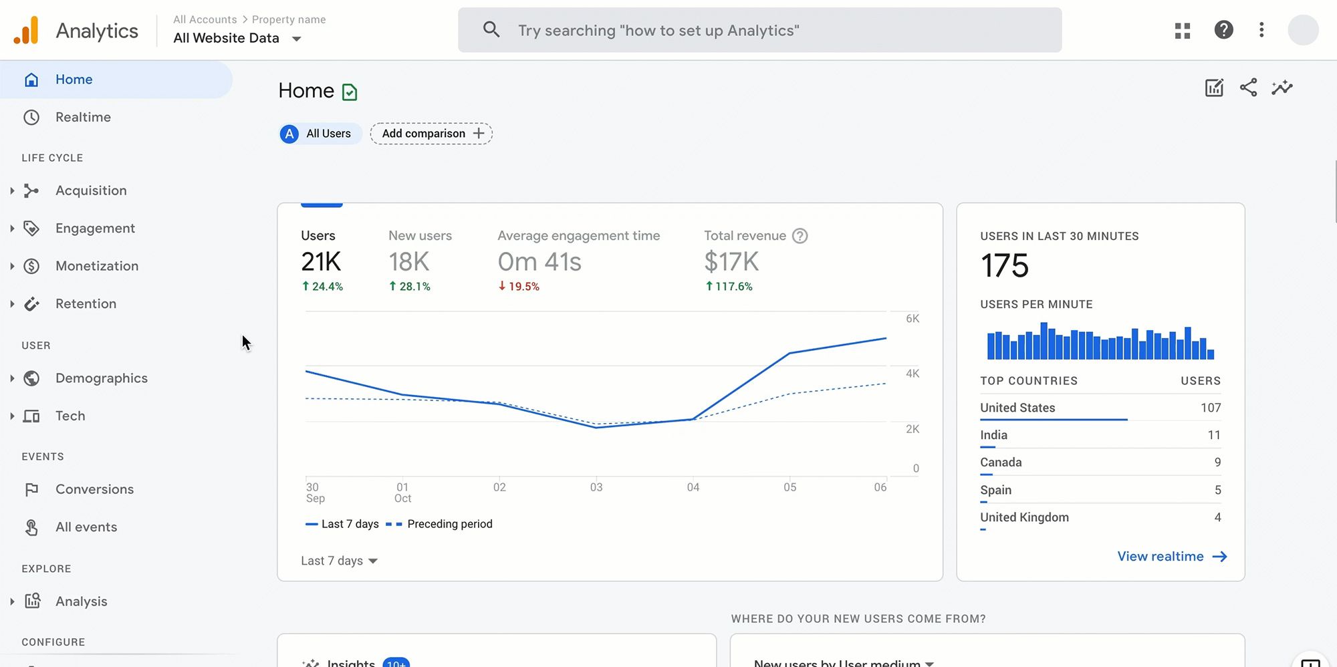
Task: Click the user account avatar
Action: click(1303, 30)
